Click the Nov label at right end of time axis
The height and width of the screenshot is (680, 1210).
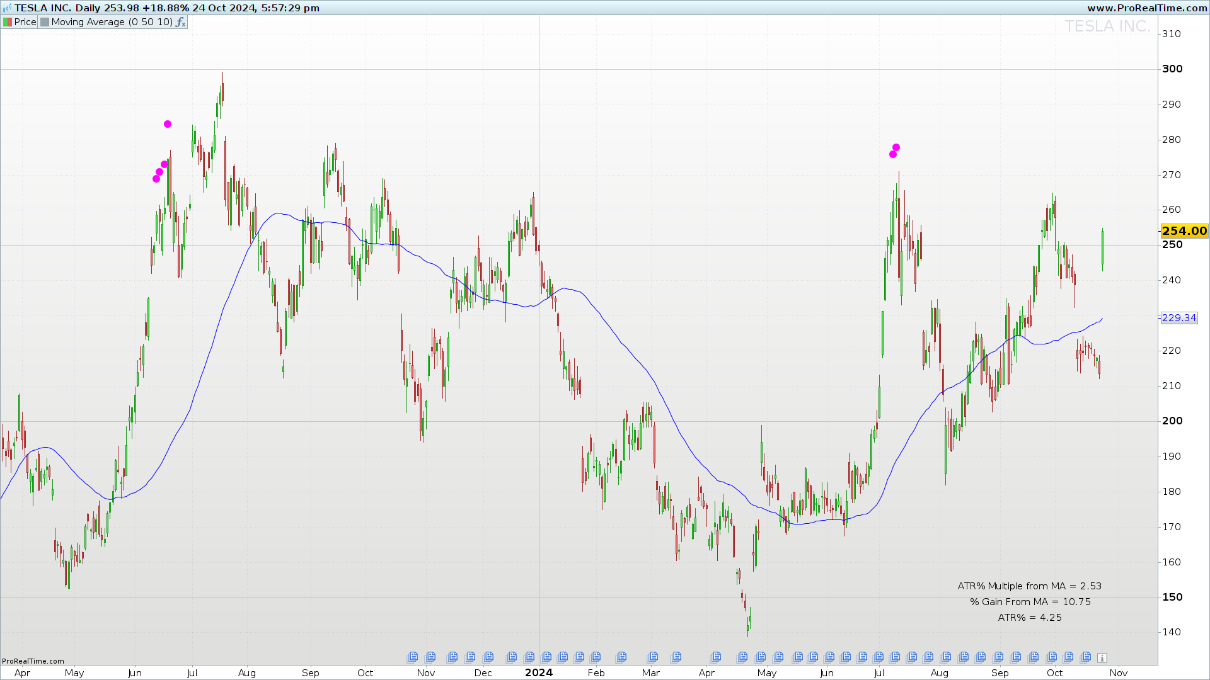pyautogui.click(x=1119, y=673)
